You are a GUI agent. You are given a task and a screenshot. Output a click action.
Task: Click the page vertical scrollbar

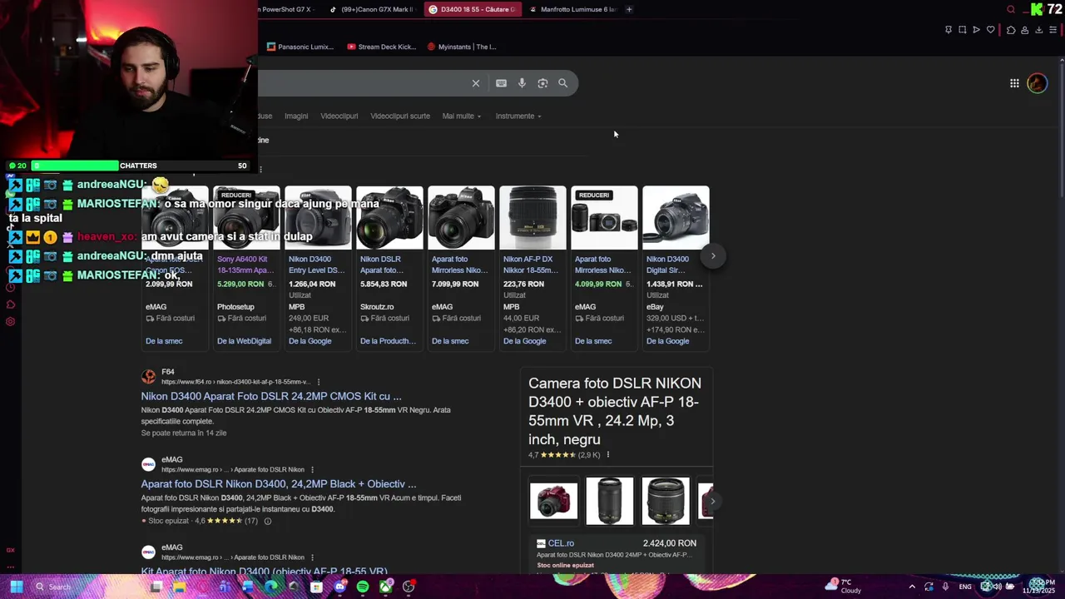click(x=1061, y=130)
